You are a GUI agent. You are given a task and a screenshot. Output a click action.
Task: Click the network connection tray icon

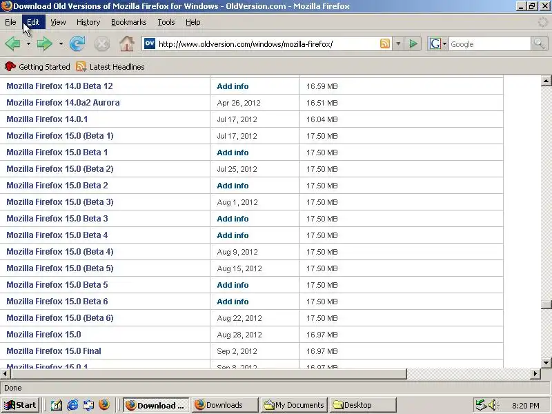(x=481, y=405)
